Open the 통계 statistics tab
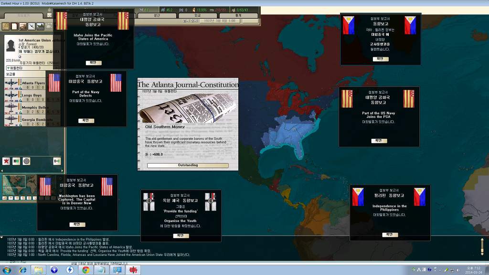 tap(238, 15)
